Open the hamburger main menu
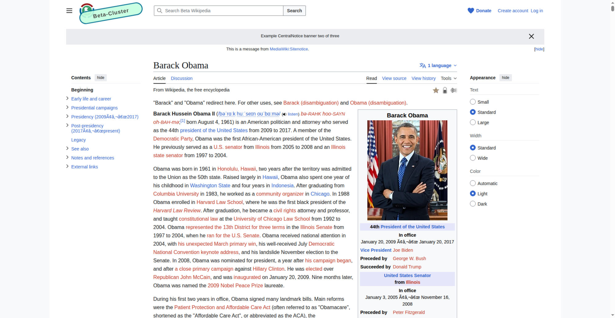615x318 pixels. pos(69,10)
